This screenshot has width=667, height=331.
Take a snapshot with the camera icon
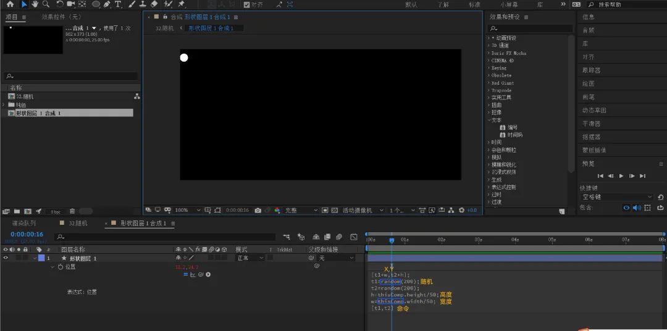(258, 210)
